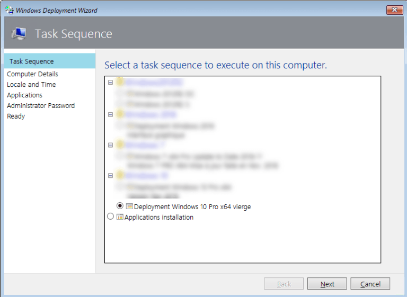Screen dimensions: 407x297
Task: Select the Applications installation radio button
Action: click(x=110, y=217)
